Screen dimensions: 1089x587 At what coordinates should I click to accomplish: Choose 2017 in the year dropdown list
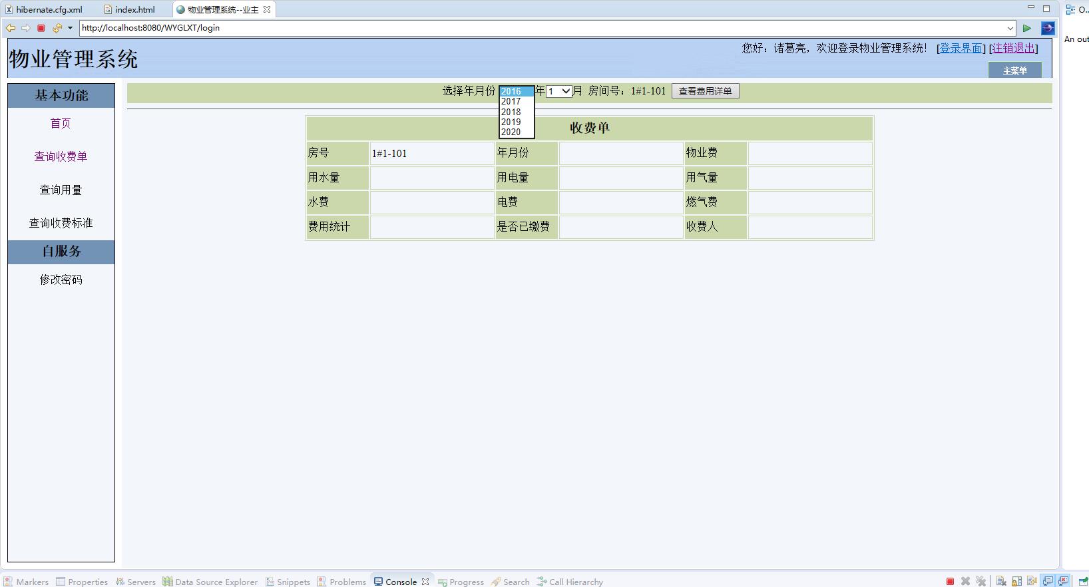[517, 102]
